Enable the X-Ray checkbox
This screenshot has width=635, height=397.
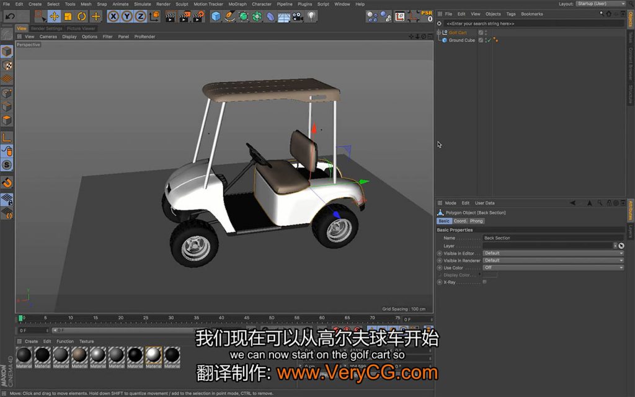point(484,282)
